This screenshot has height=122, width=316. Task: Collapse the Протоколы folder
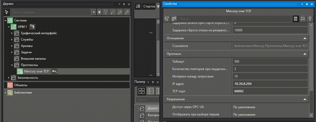12,65
